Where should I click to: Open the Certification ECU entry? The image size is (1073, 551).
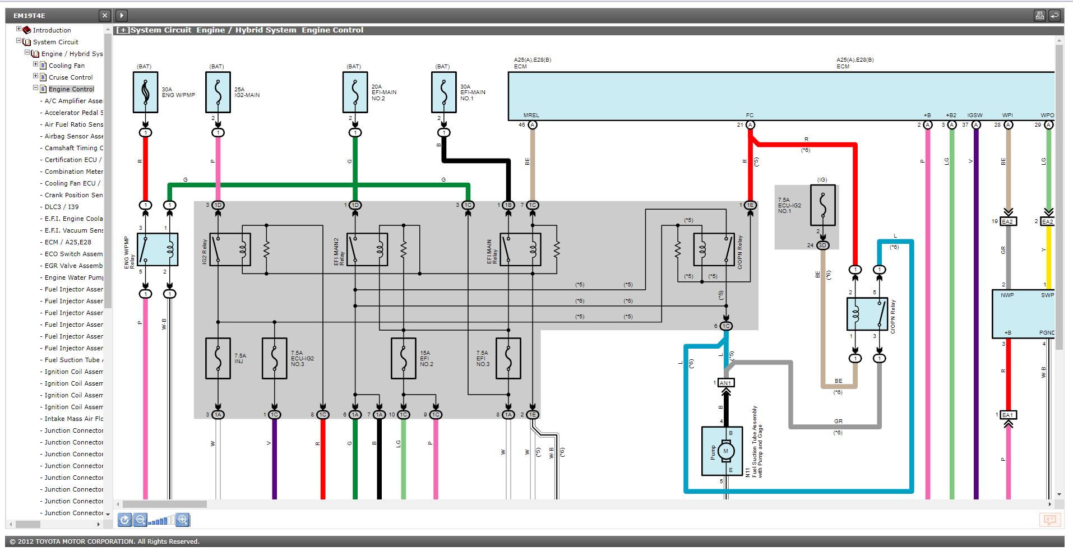coord(72,160)
